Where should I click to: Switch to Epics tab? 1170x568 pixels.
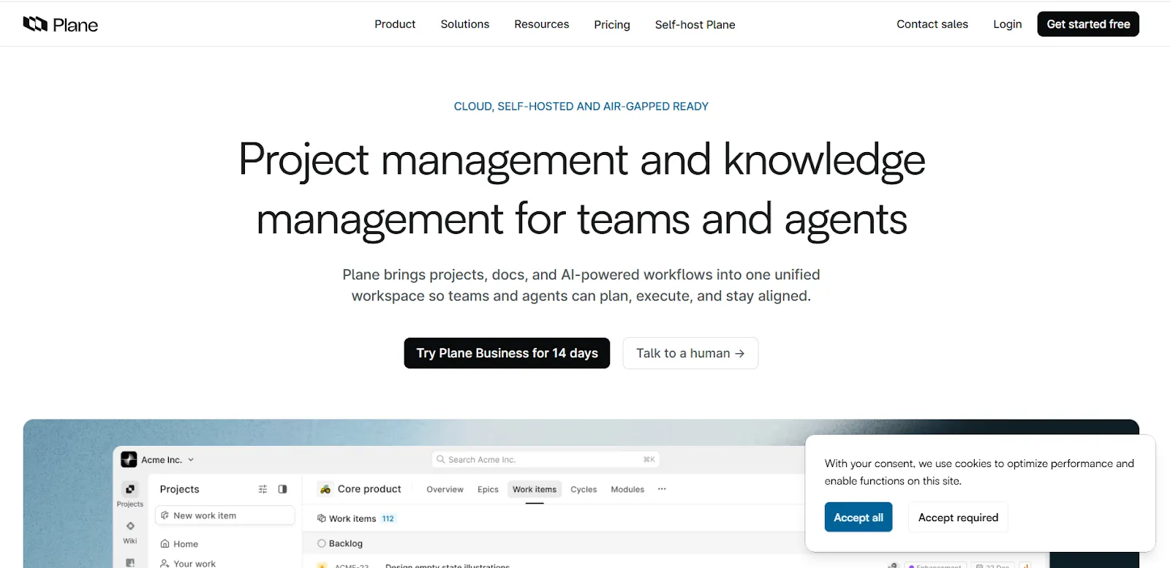point(488,490)
